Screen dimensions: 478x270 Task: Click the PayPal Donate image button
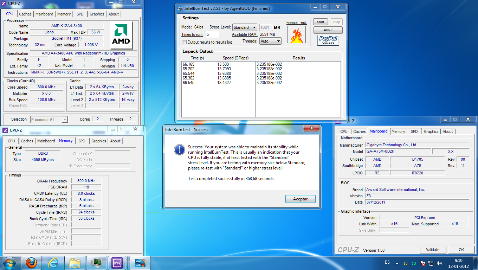coord(328,40)
